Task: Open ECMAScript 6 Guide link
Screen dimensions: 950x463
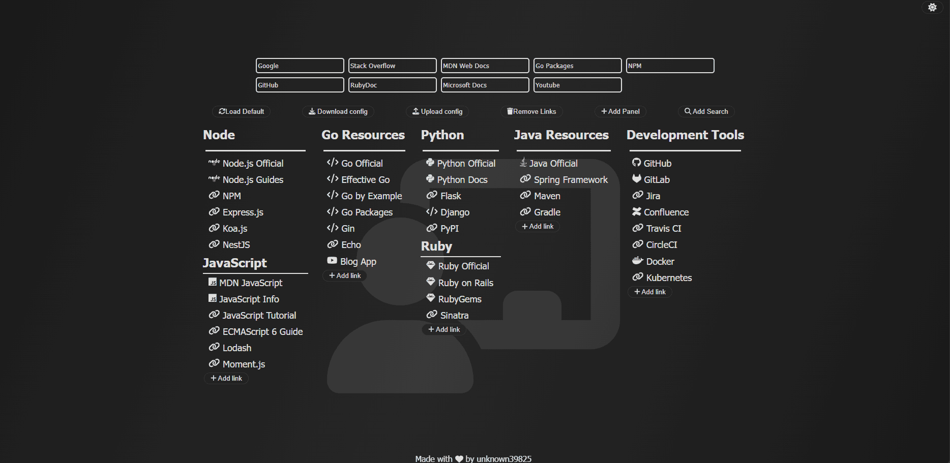Action: point(263,332)
